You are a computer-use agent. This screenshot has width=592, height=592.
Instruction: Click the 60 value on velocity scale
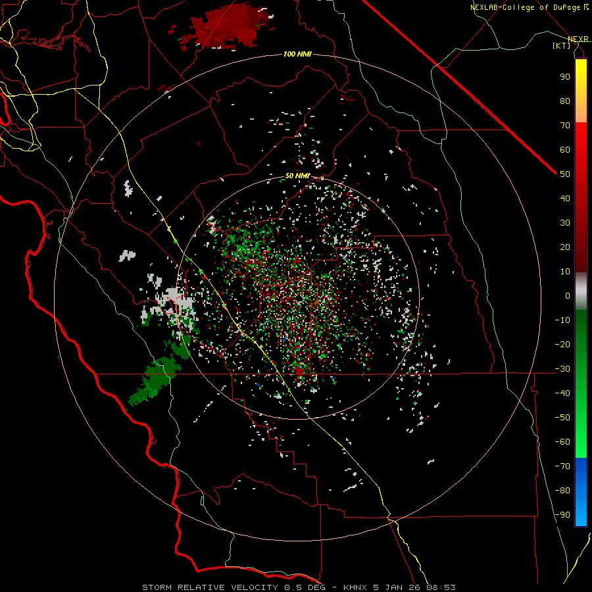pos(565,150)
